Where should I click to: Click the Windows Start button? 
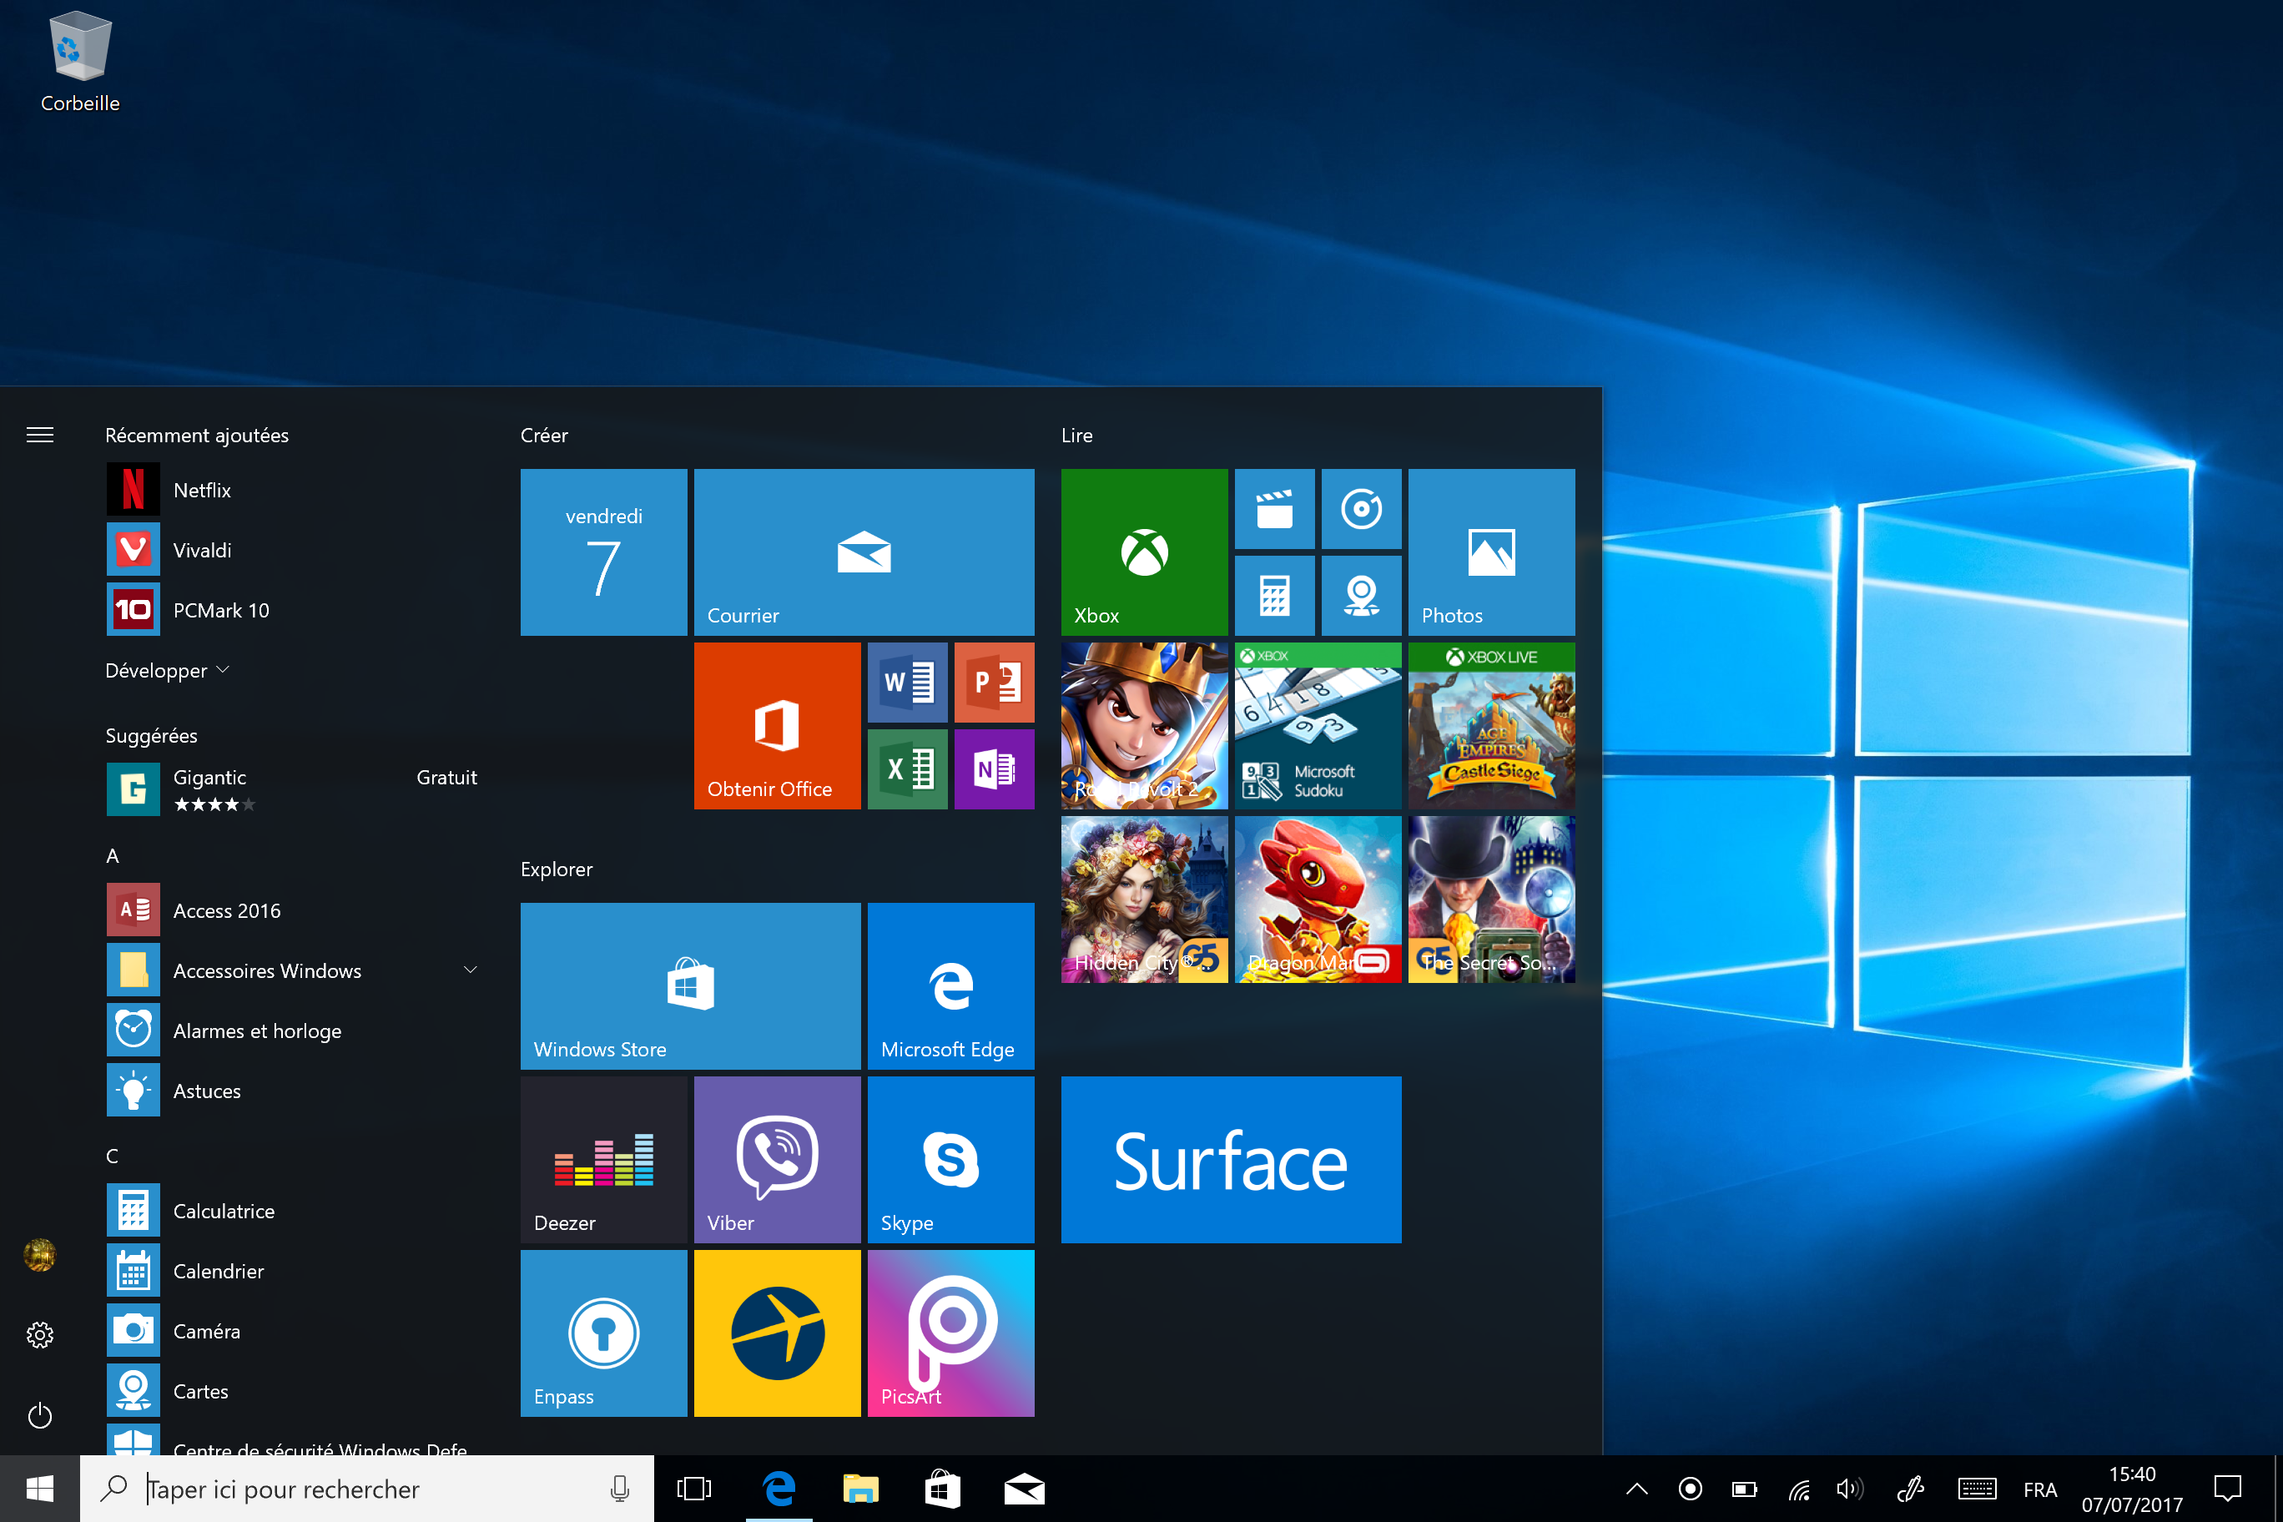40,1489
